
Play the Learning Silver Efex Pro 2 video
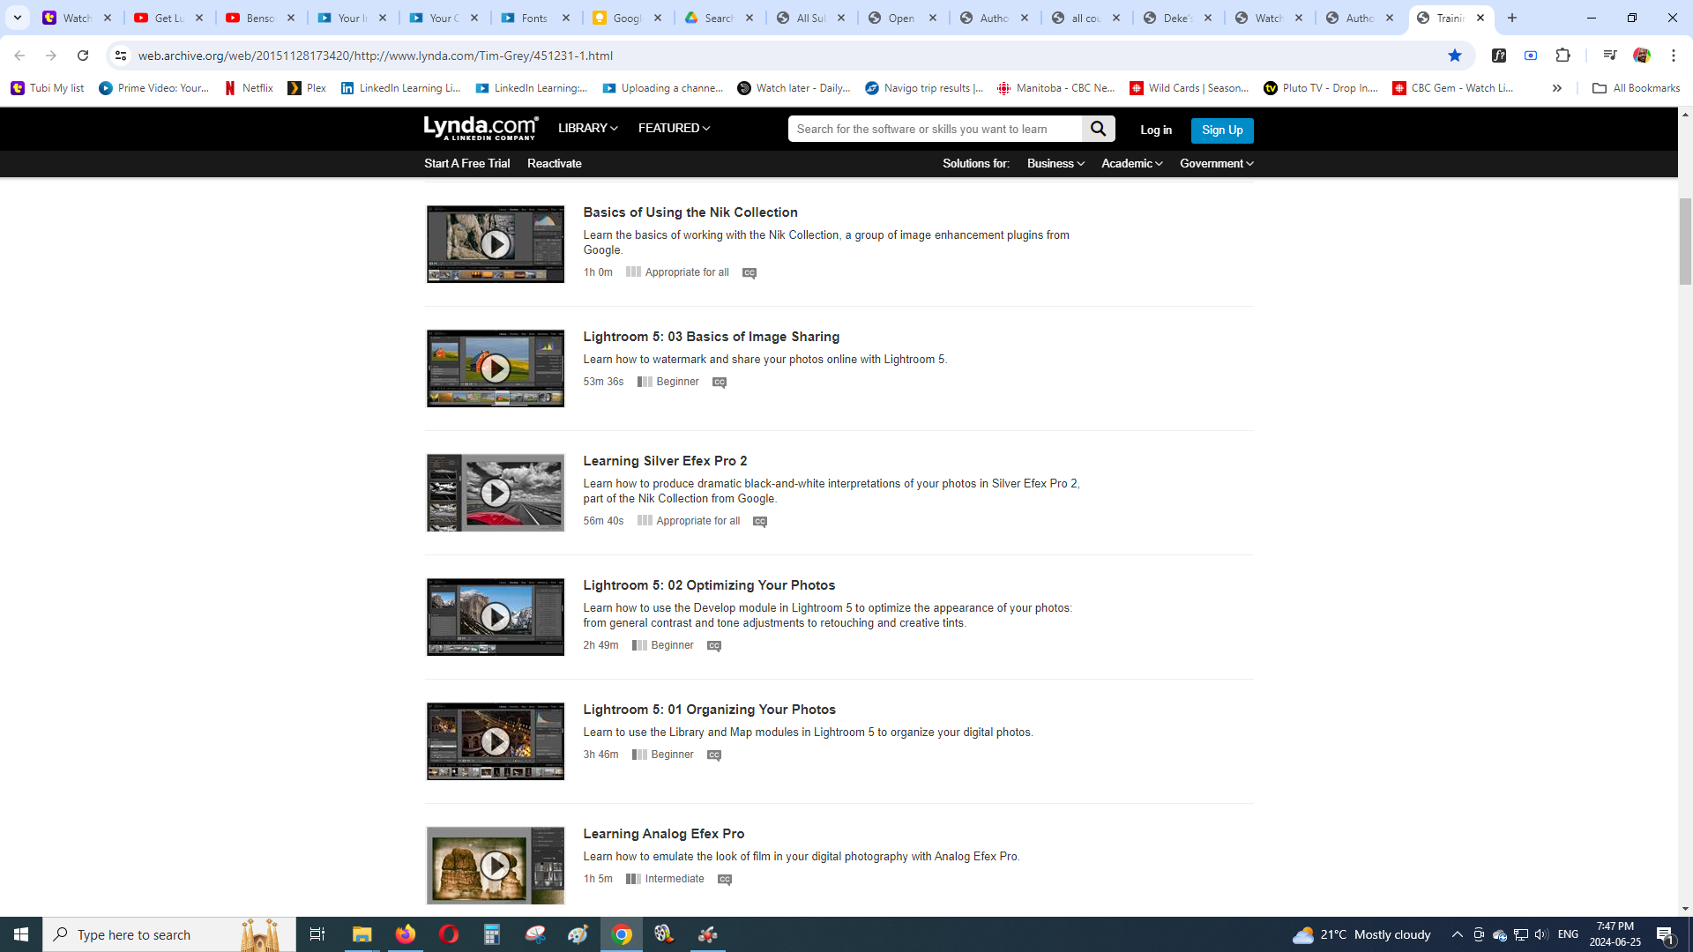(495, 493)
